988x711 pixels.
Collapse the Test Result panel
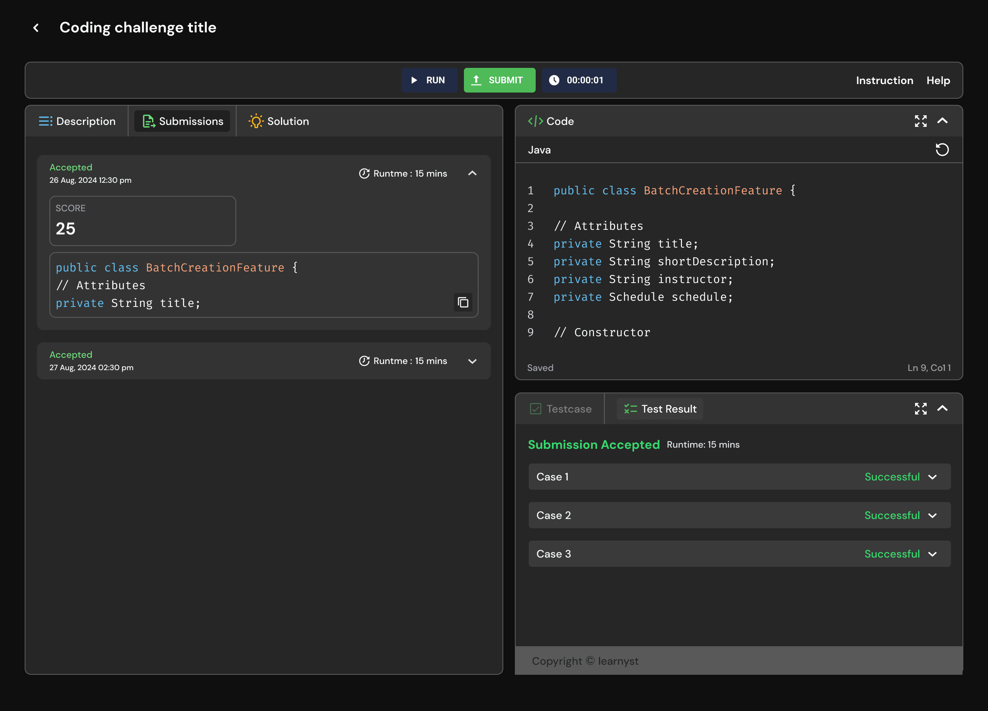click(x=944, y=409)
